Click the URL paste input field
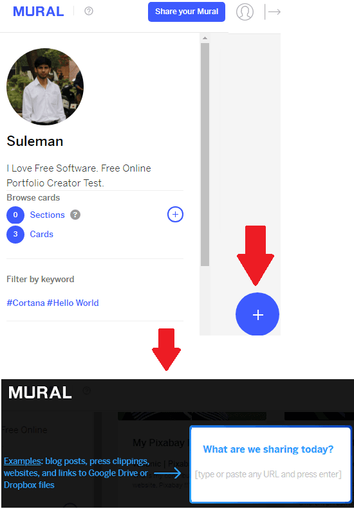The height and width of the screenshot is (509, 354). point(268,474)
